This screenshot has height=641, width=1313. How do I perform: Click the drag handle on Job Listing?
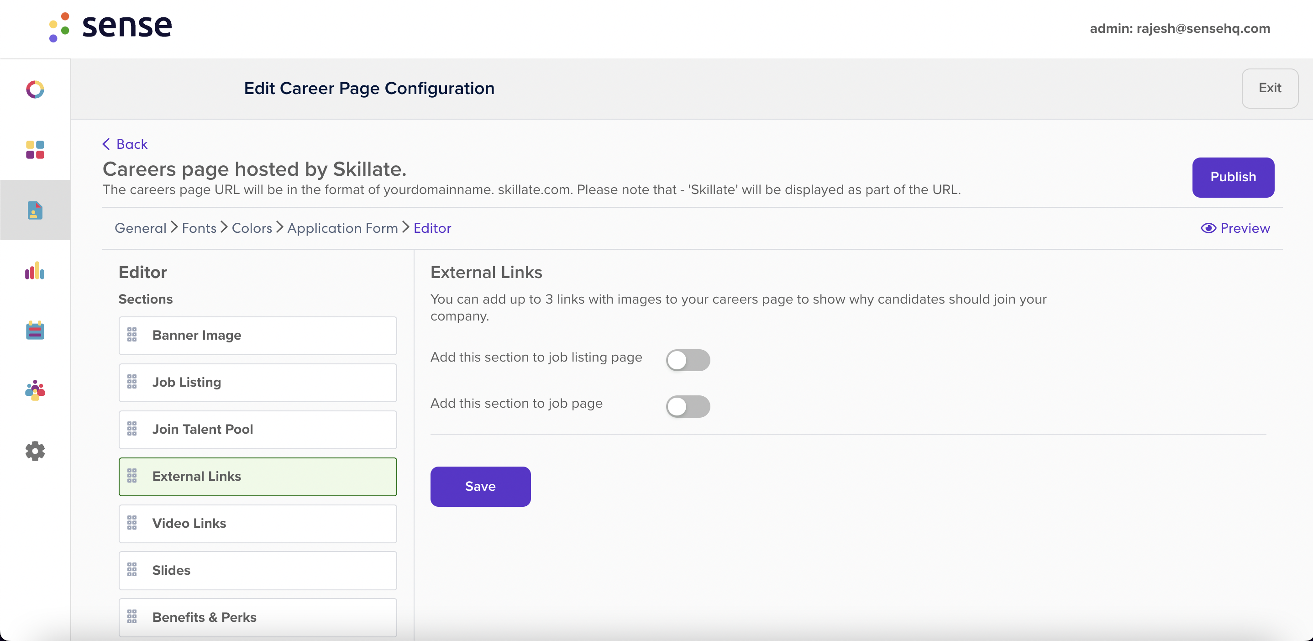132,382
